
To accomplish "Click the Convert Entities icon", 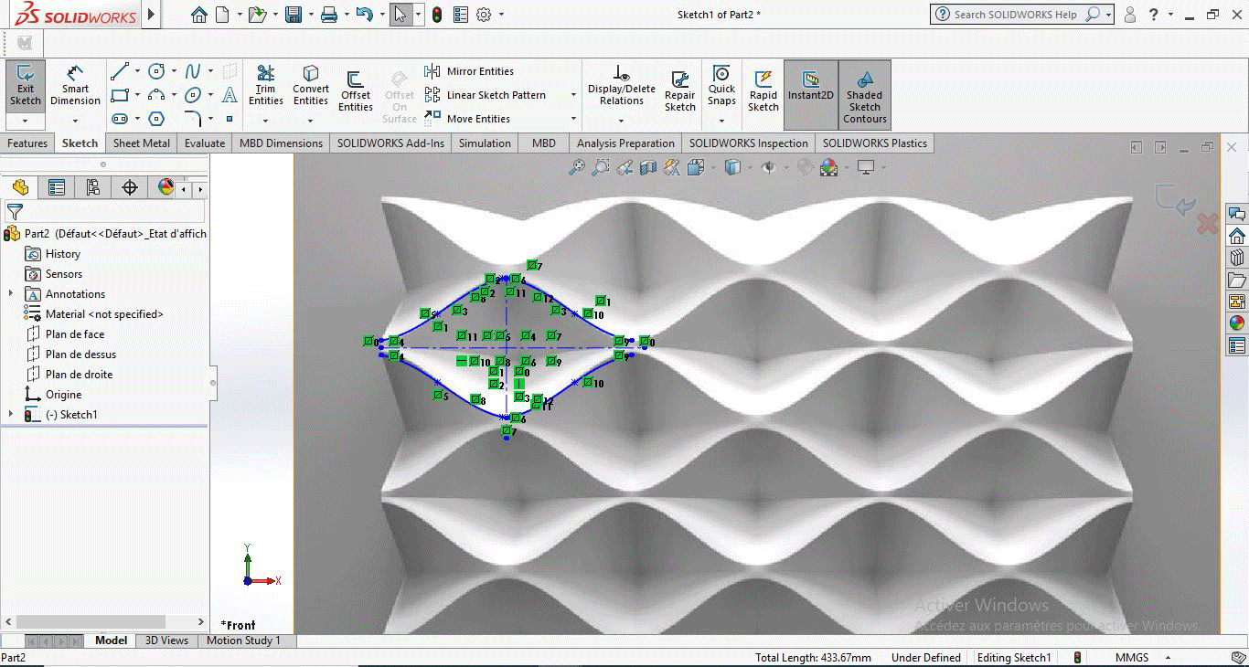I will pos(311,86).
